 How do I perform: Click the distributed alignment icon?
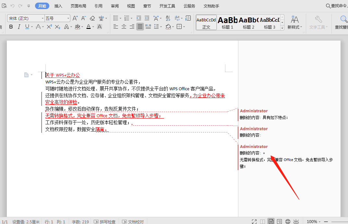coord(148,27)
